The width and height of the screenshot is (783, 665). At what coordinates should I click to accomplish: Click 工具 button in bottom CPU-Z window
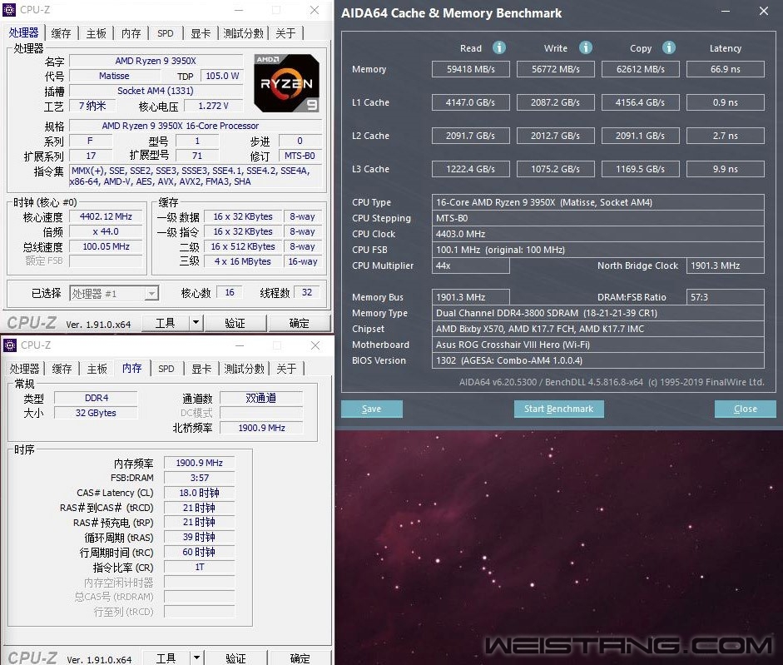[x=166, y=658]
